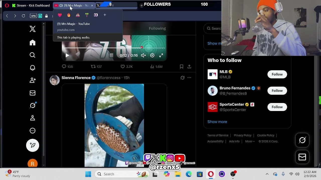Open Terms of Service link
The height and width of the screenshot is (180, 321).
pyautogui.click(x=218, y=135)
